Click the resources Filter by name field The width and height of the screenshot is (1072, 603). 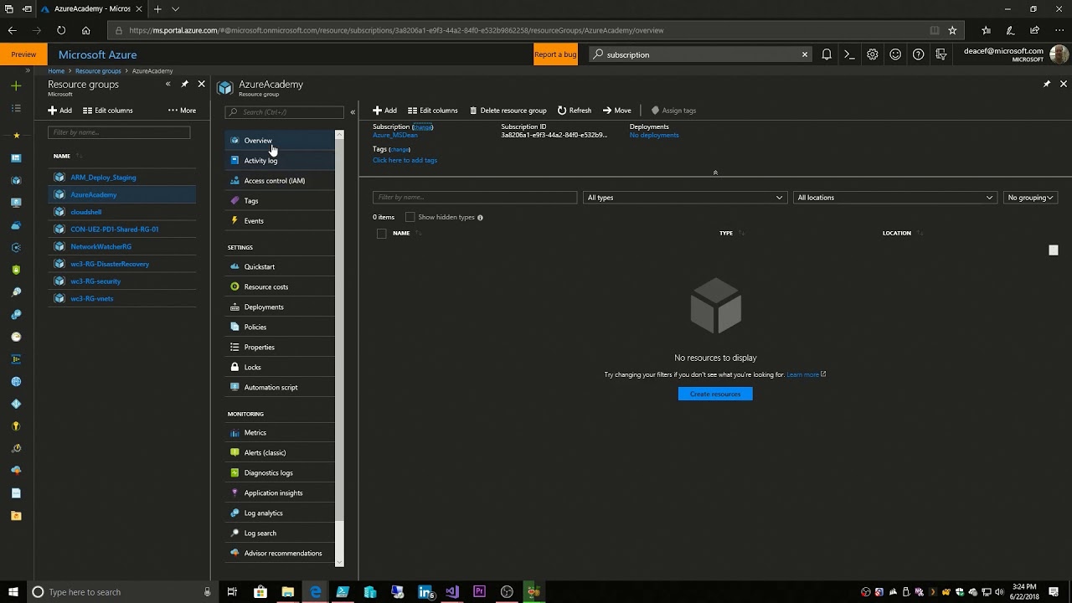(x=475, y=198)
